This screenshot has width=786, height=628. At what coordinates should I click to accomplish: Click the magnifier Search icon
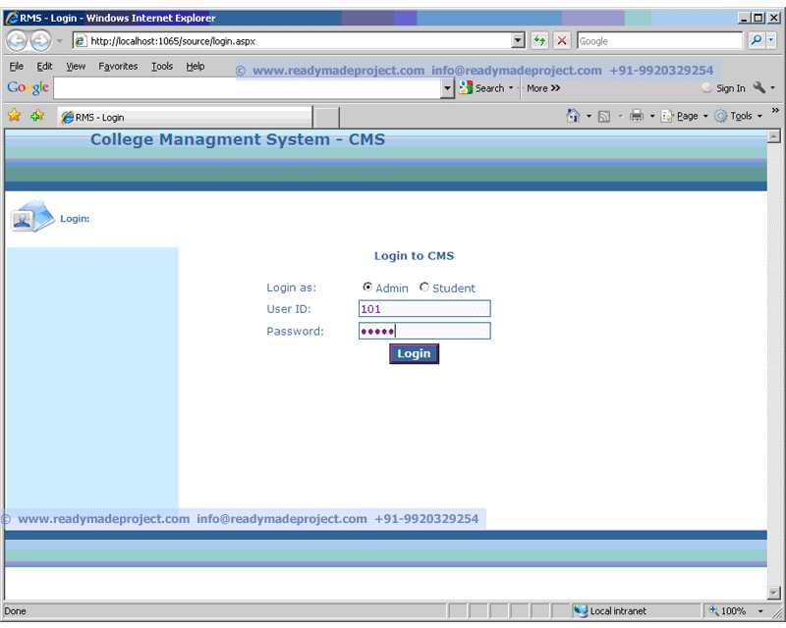point(756,40)
